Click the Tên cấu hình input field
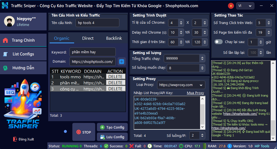277x149 pixels. point(97,23)
